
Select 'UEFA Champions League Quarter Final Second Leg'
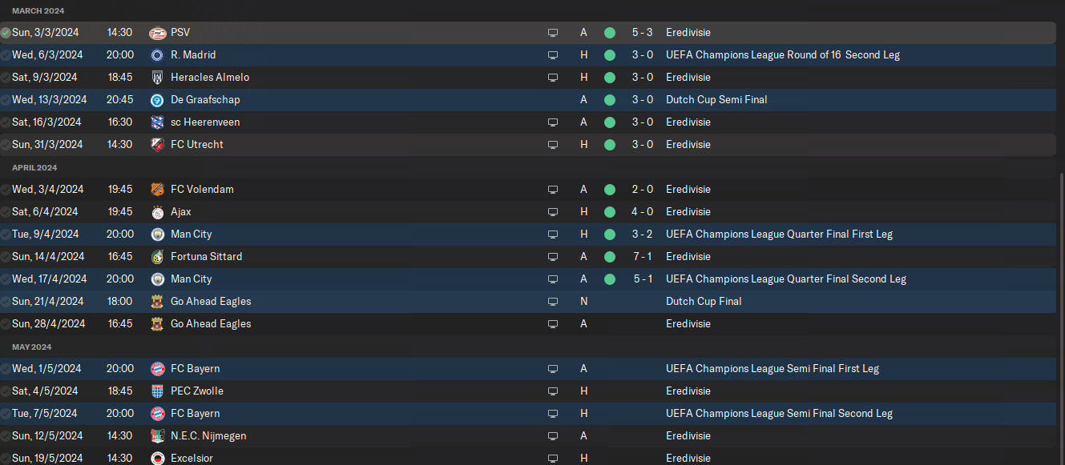pos(786,279)
